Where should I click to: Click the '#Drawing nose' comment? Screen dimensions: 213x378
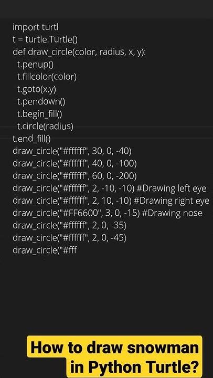click(x=172, y=213)
